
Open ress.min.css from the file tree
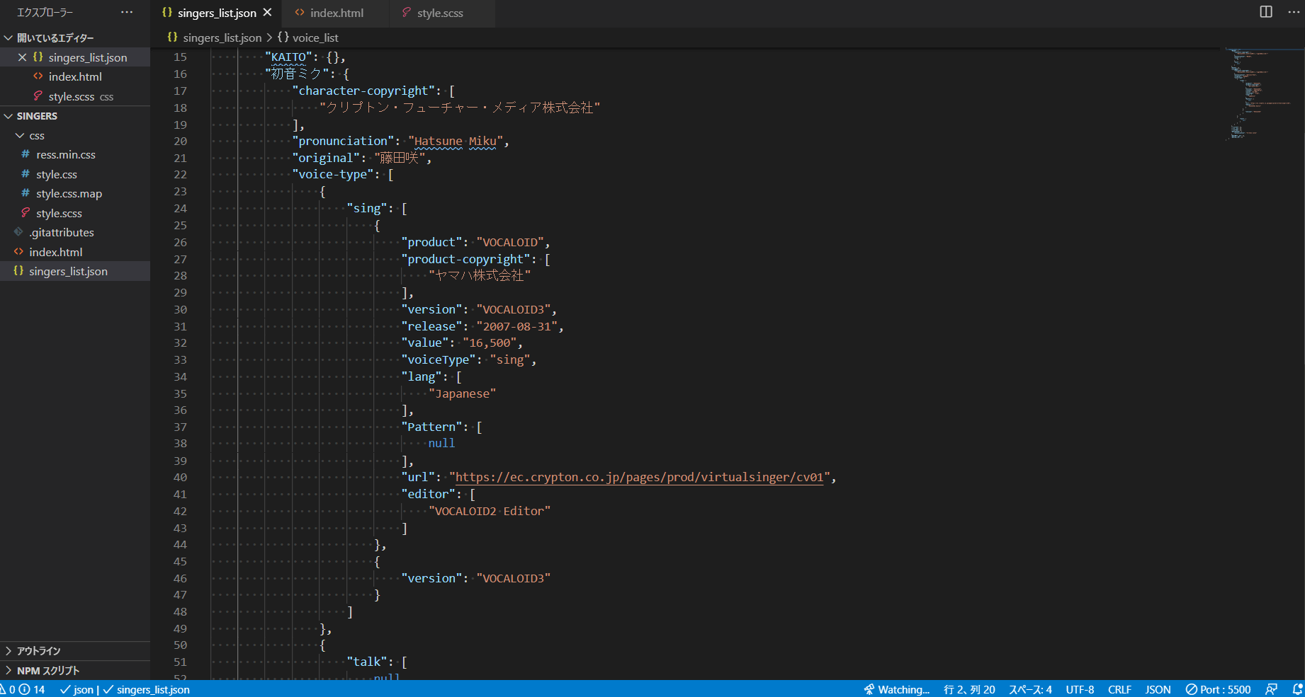point(65,155)
